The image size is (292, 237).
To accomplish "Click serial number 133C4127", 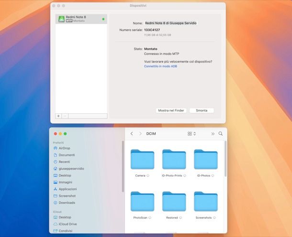I will pyautogui.click(x=152, y=30).
